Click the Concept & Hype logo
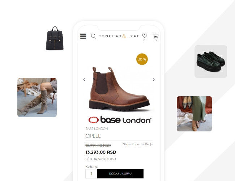The image size is (235, 181). pos(119,36)
